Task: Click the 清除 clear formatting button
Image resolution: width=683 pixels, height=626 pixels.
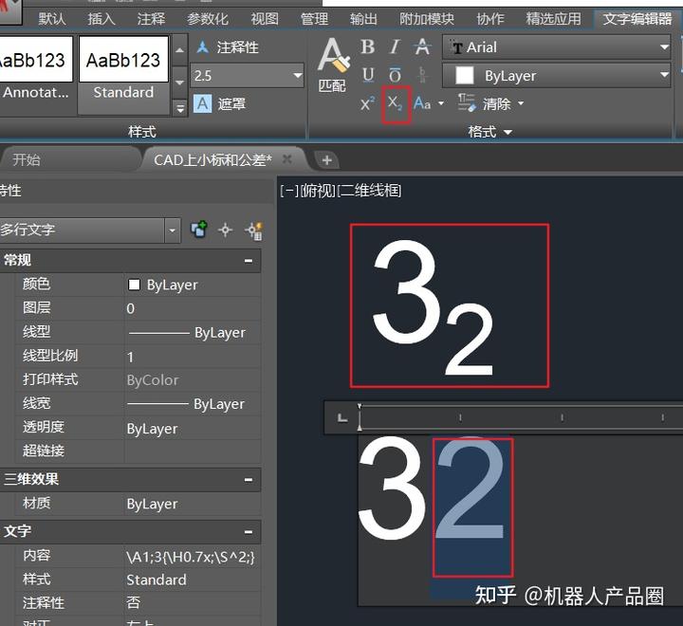Action: point(485,103)
